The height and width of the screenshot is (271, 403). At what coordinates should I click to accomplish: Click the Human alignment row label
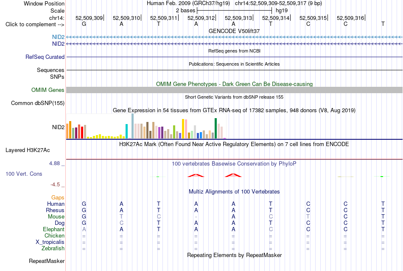pos(56,204)
